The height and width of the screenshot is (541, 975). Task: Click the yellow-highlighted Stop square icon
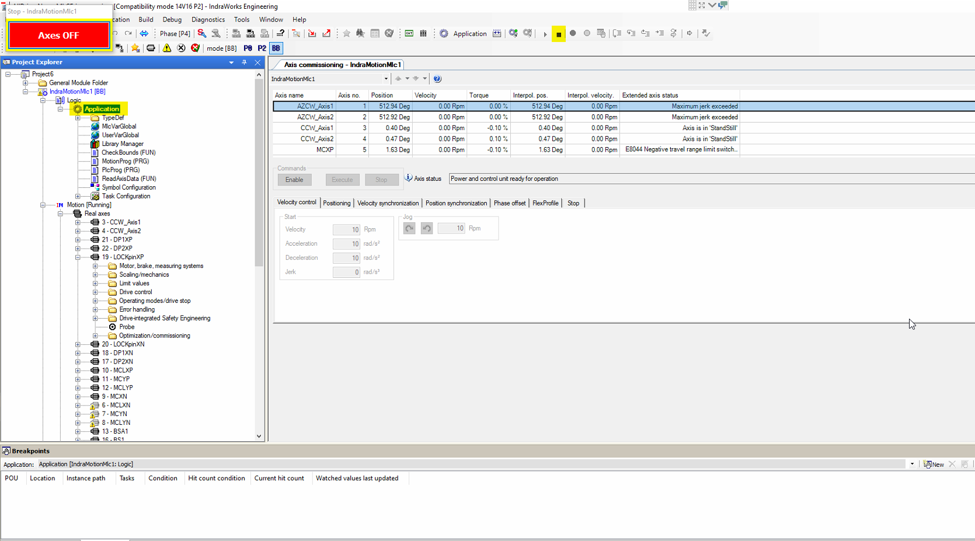click(x=559, y=34)
